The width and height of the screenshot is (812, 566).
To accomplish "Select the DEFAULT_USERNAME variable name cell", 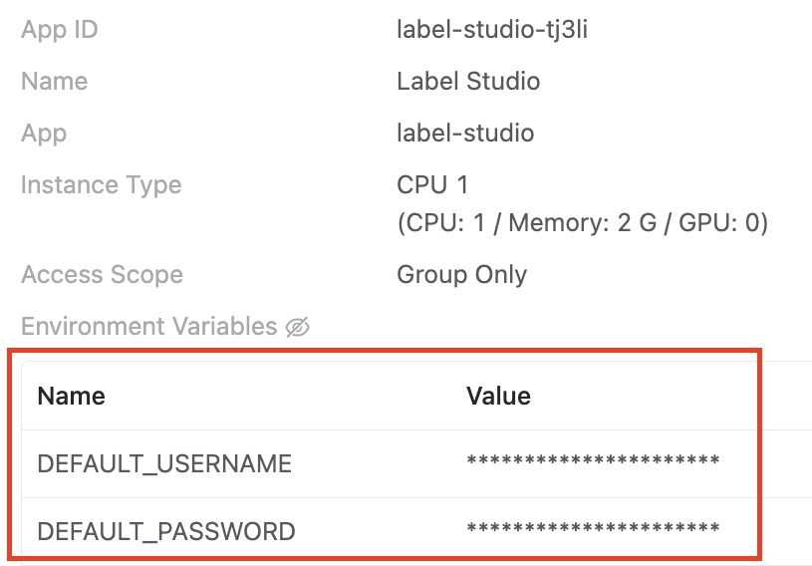I will tap(164, 463).
